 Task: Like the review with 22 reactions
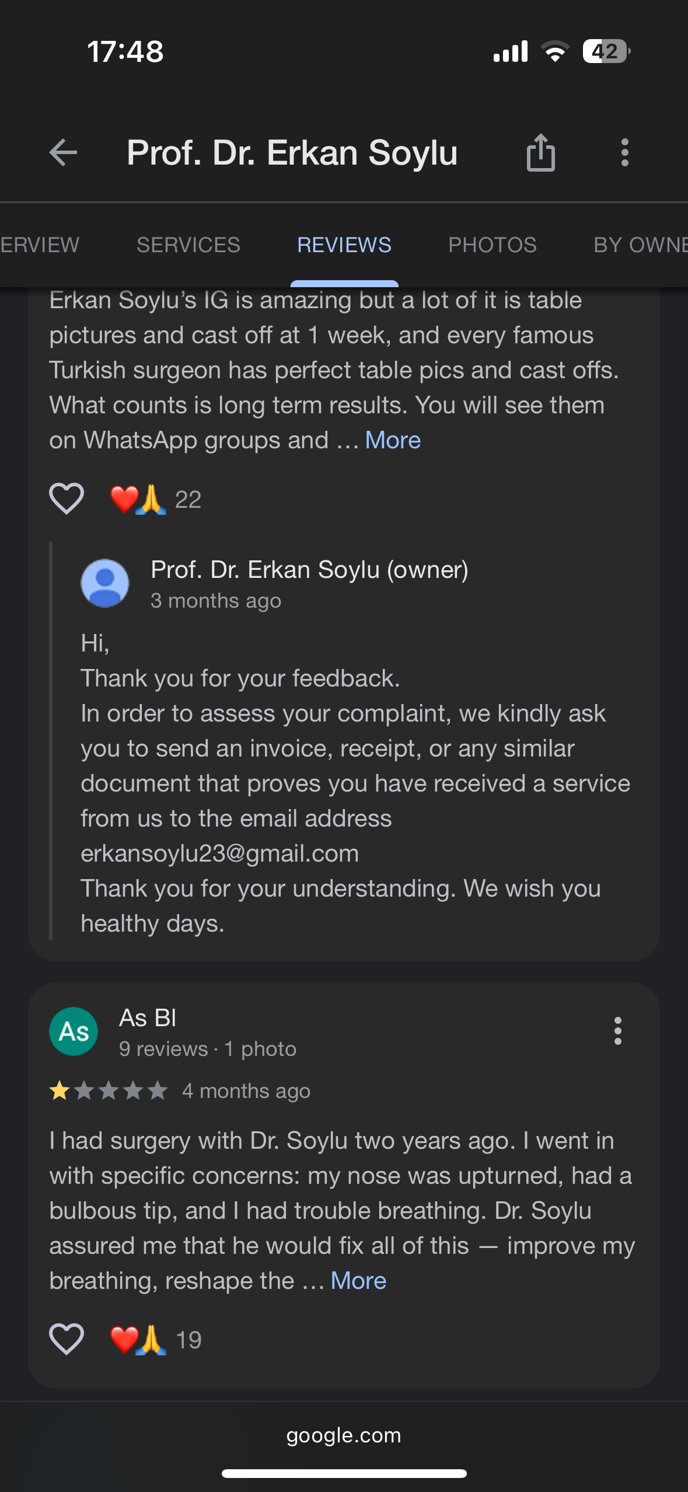click(x=67, y=499)
